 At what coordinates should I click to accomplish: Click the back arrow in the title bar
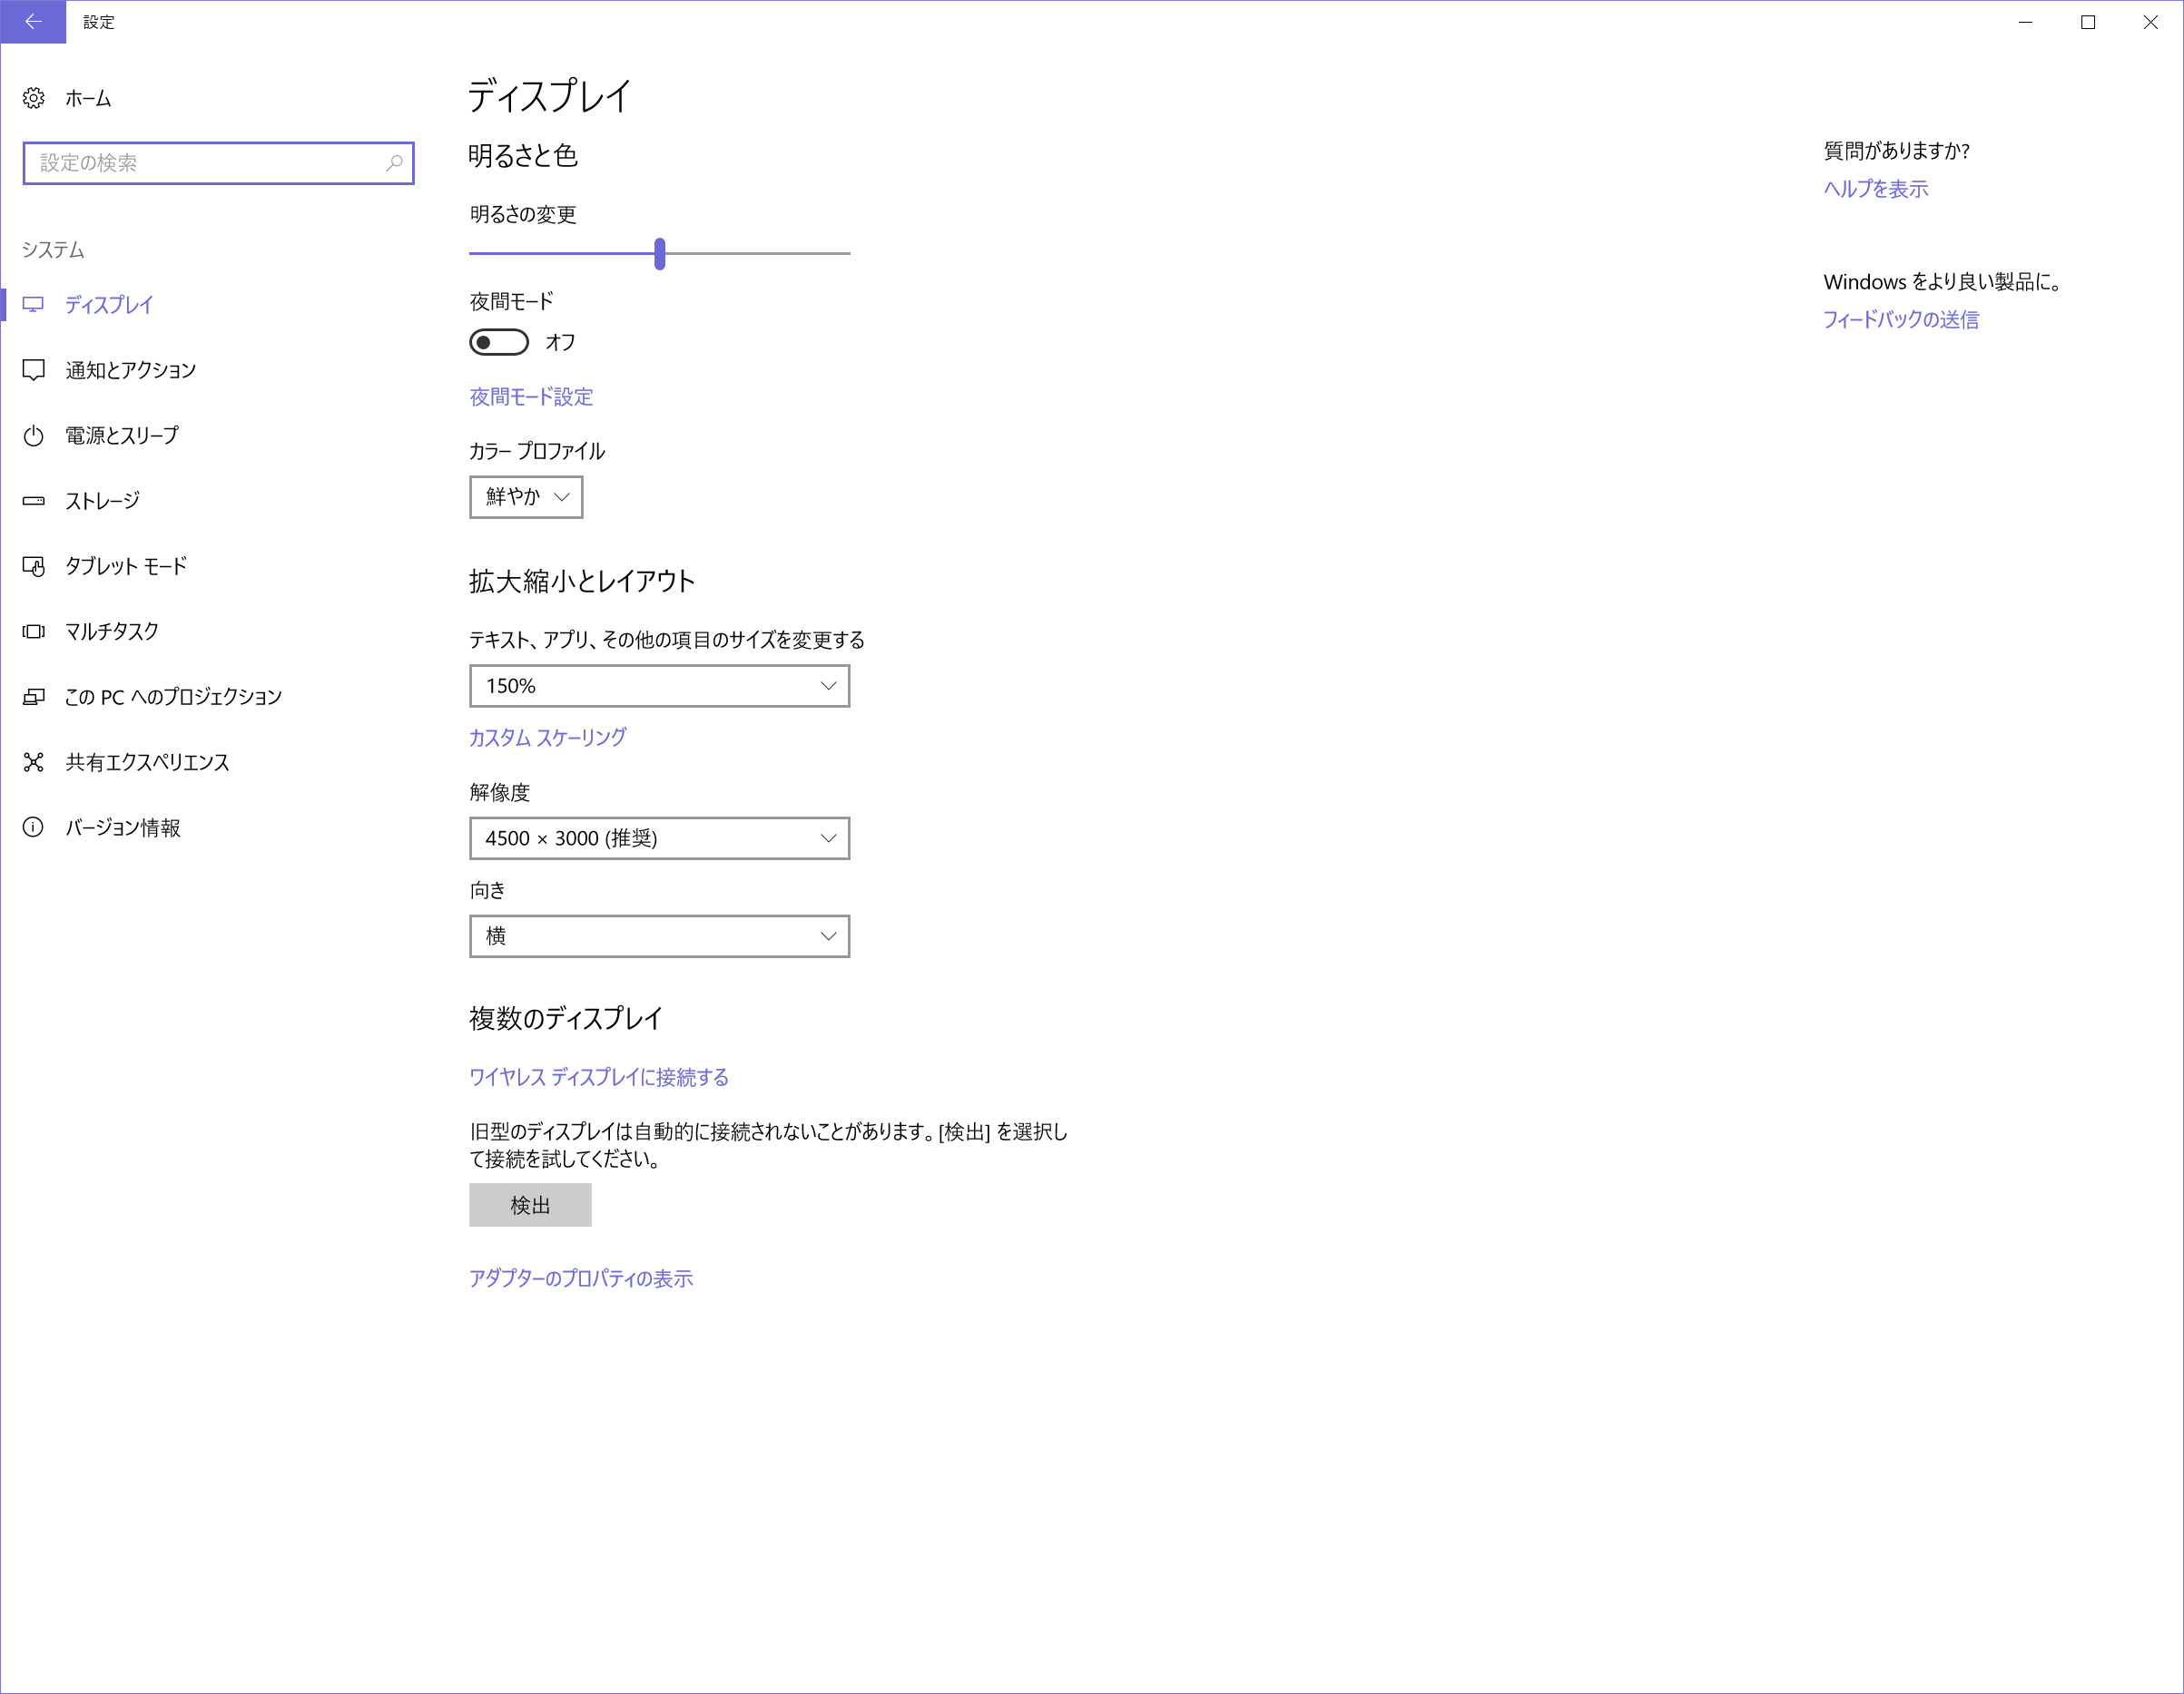[33, 22]
